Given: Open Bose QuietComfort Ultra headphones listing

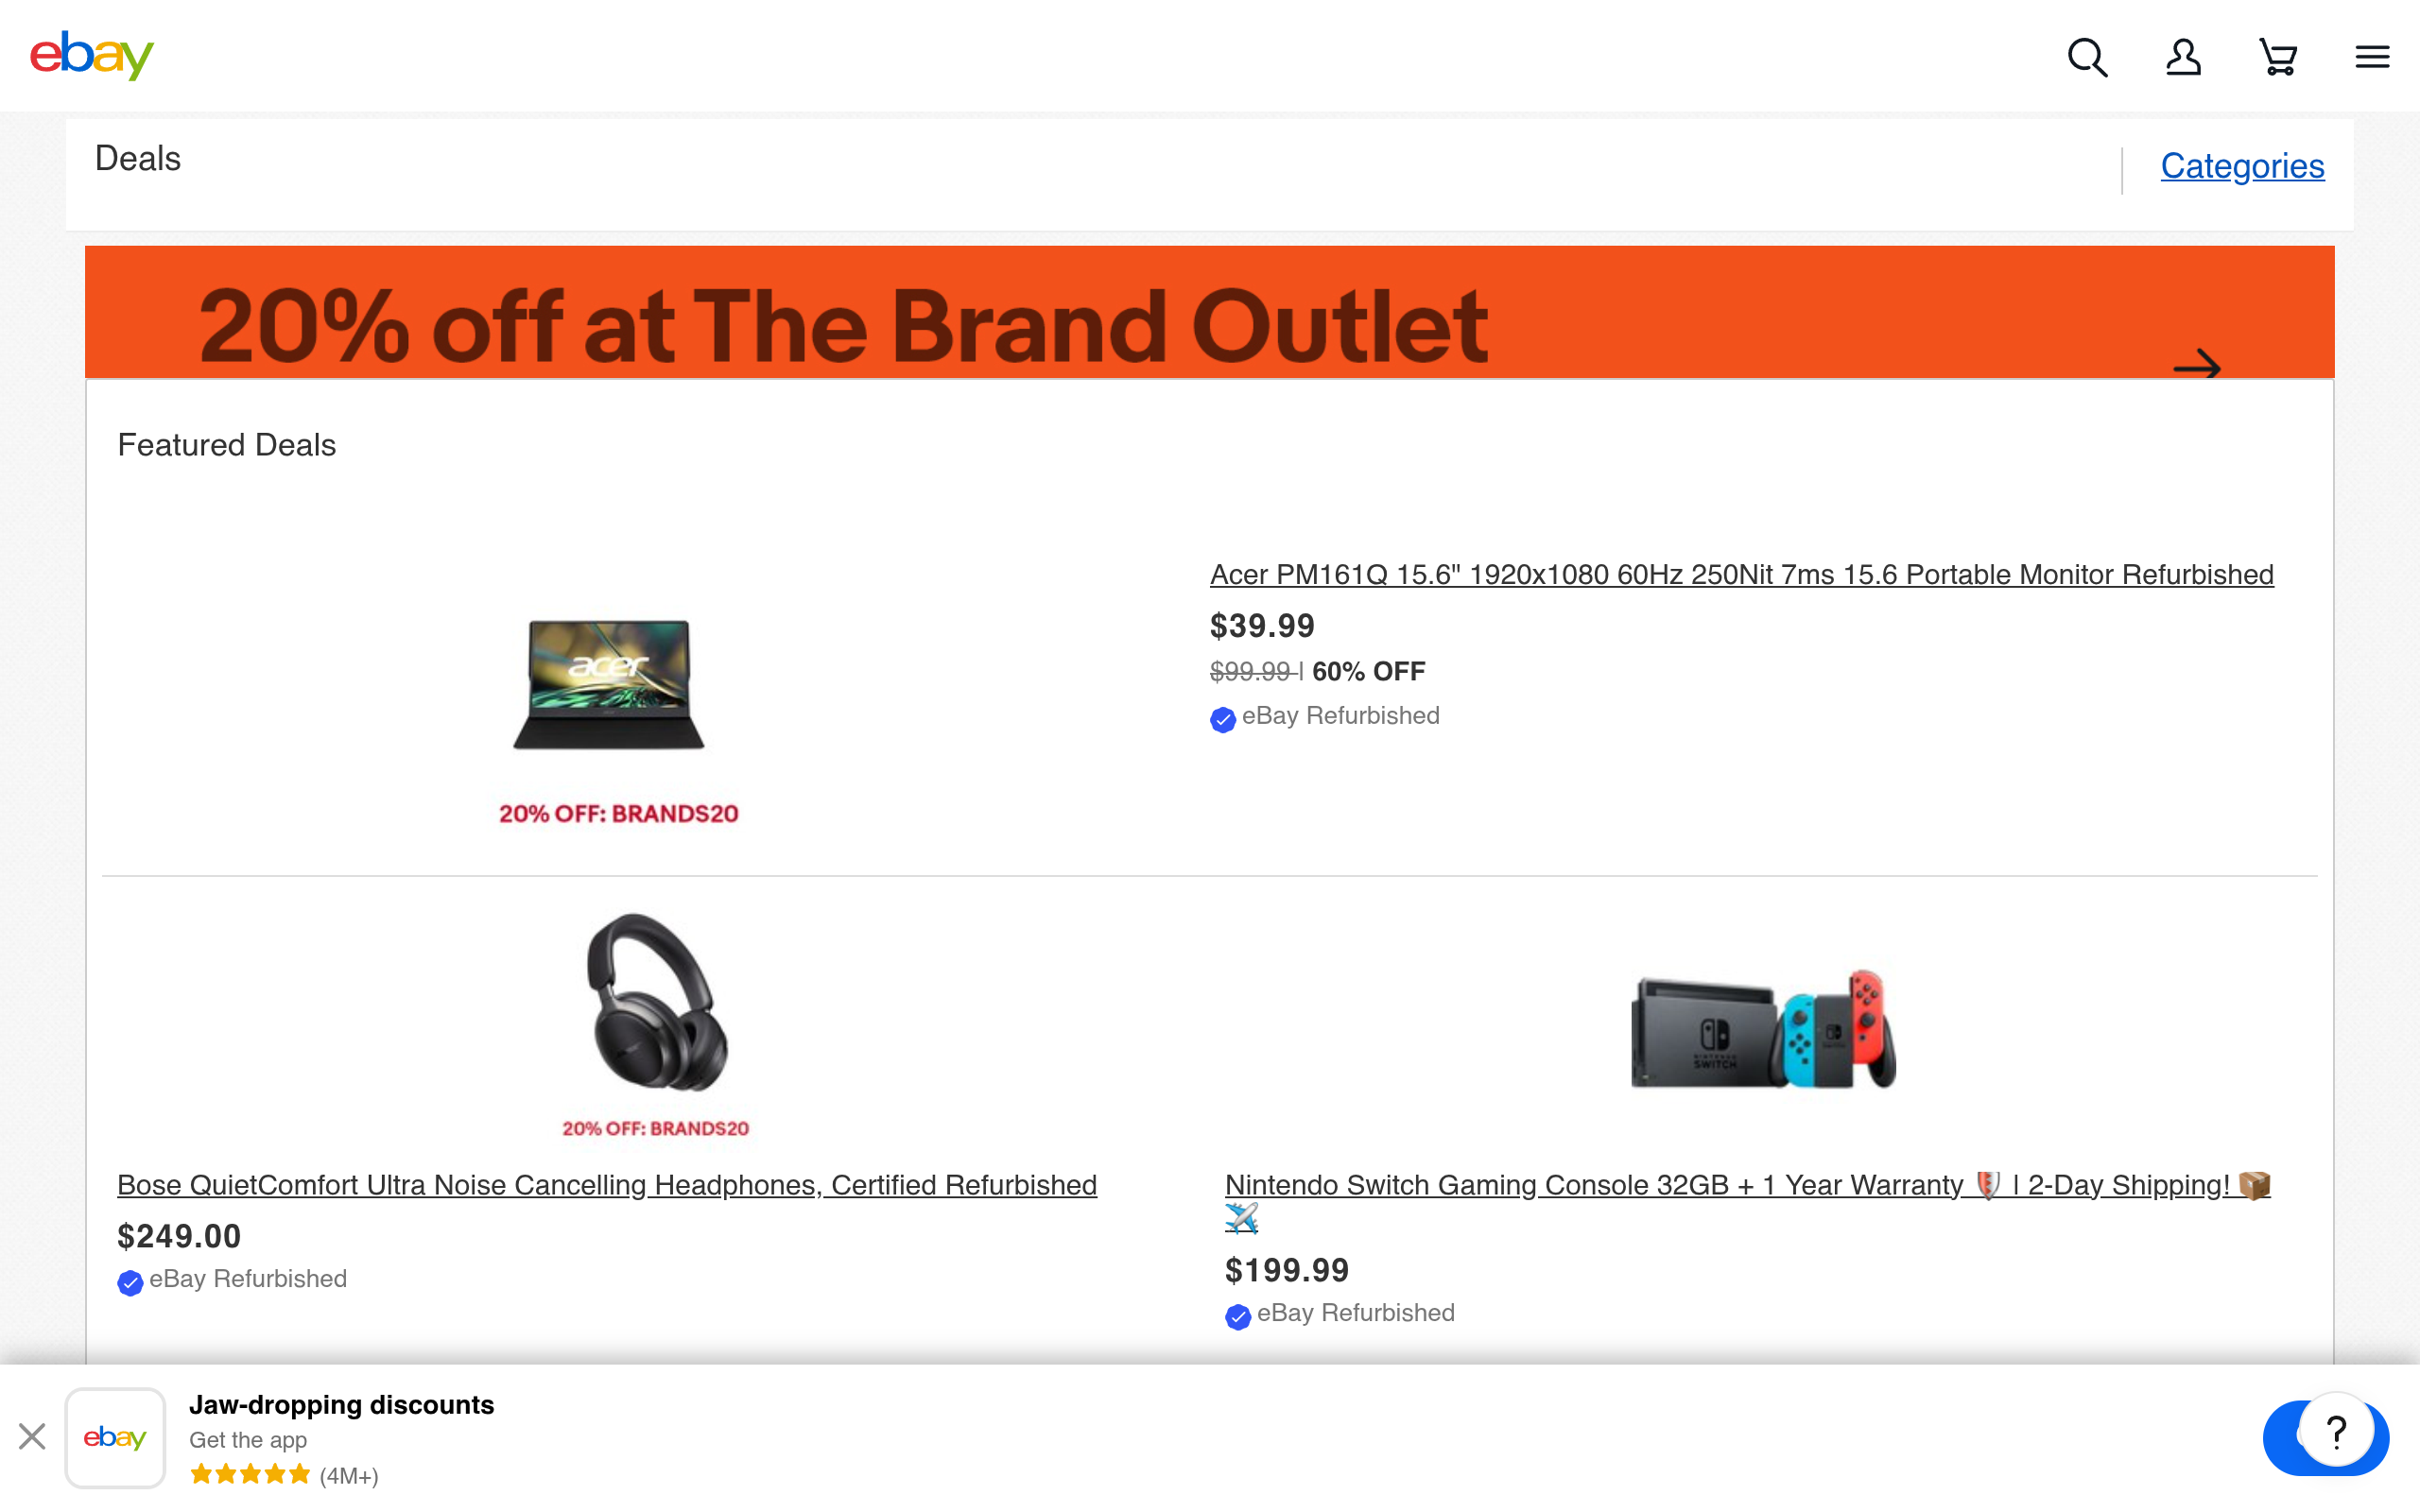Looking at the screenshot, I should (x=607, y=1185).
